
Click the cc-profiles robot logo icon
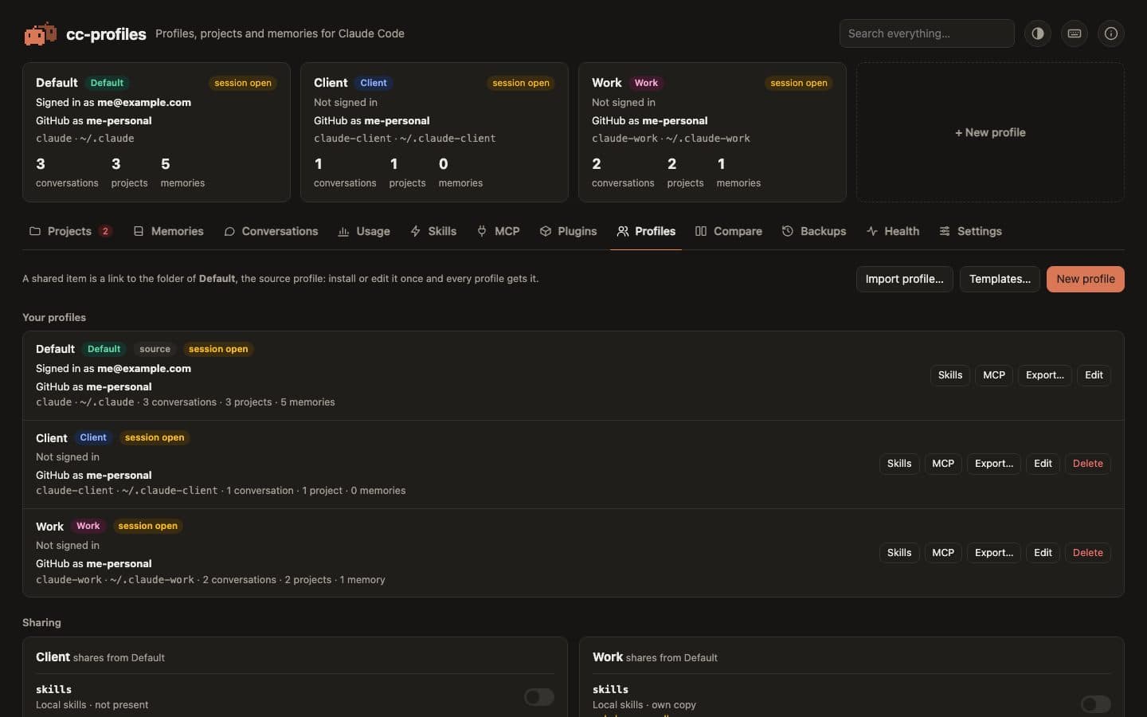click(x=40, y=33)
